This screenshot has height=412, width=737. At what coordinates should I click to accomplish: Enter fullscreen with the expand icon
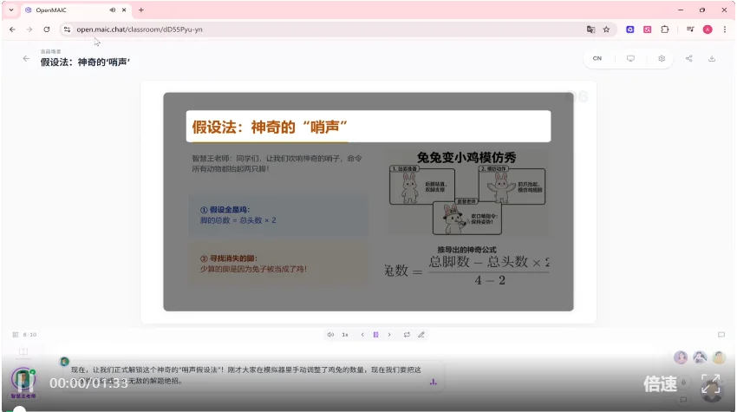click(x=711, y=383)
